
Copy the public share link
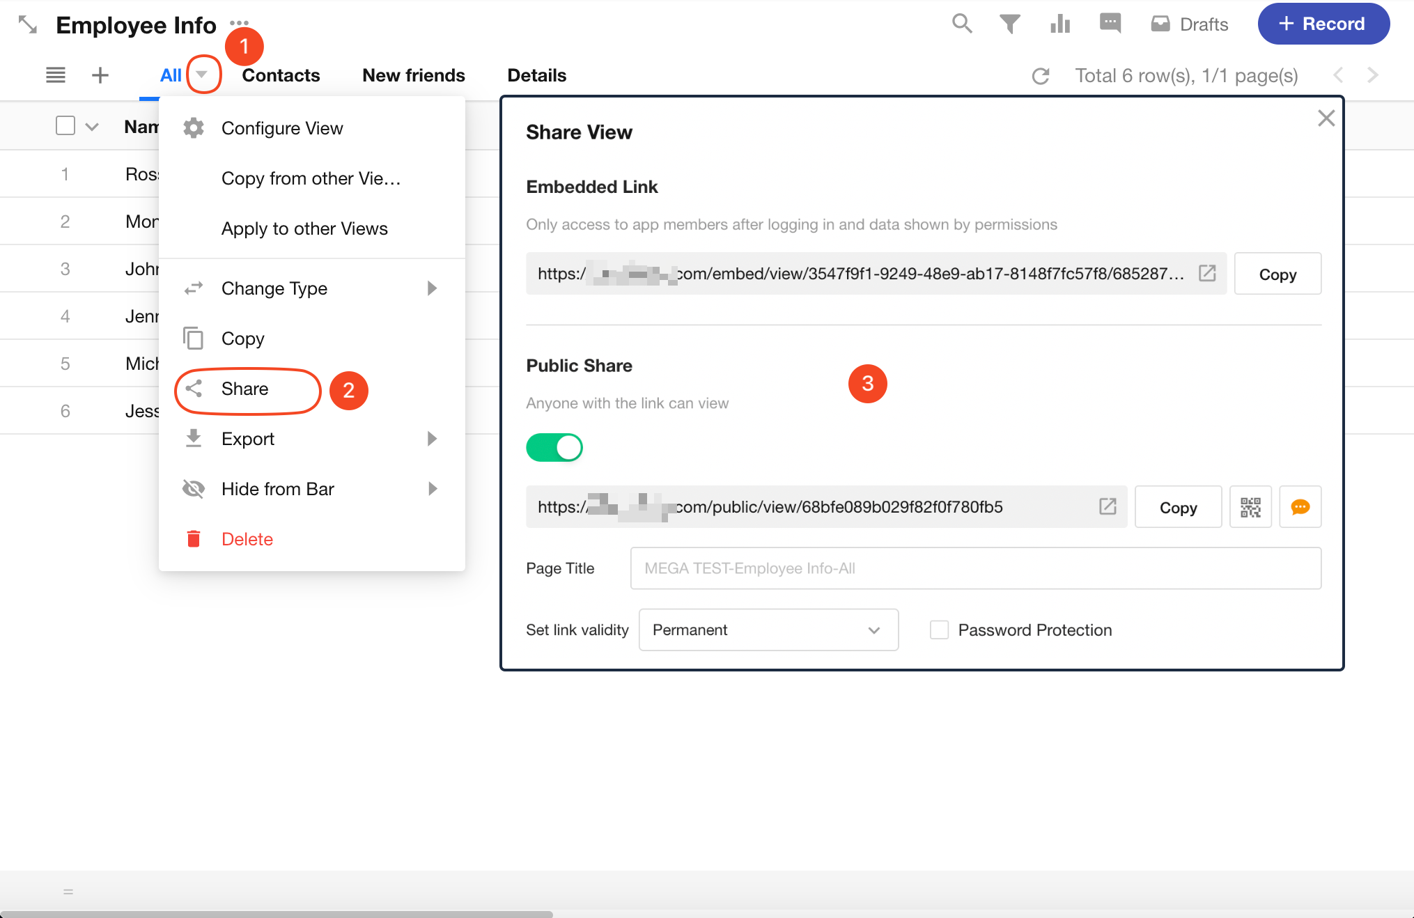[1177, 507]
